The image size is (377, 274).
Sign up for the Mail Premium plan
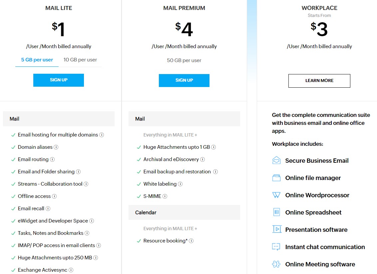pos(184,80)
